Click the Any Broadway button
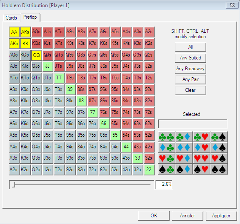Viewport: 240px width, 224px height. pos(190,69)
